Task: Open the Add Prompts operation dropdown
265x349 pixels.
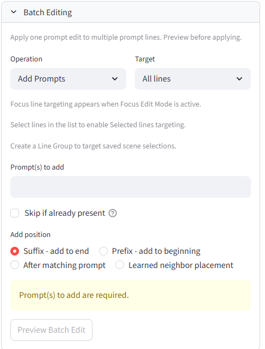Action: point(68,79)
